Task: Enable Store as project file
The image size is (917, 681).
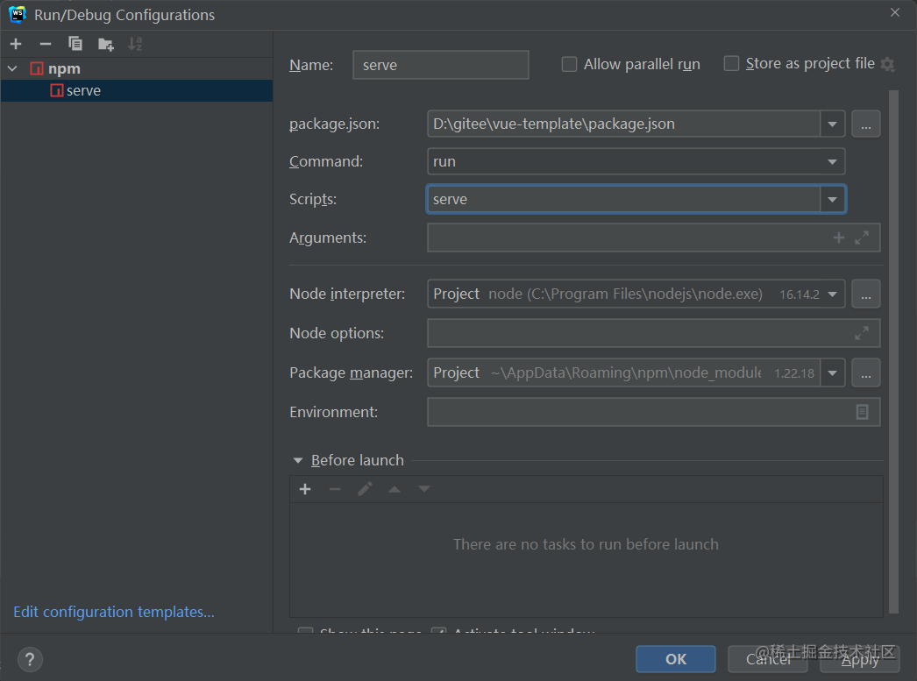Action: 731,63
